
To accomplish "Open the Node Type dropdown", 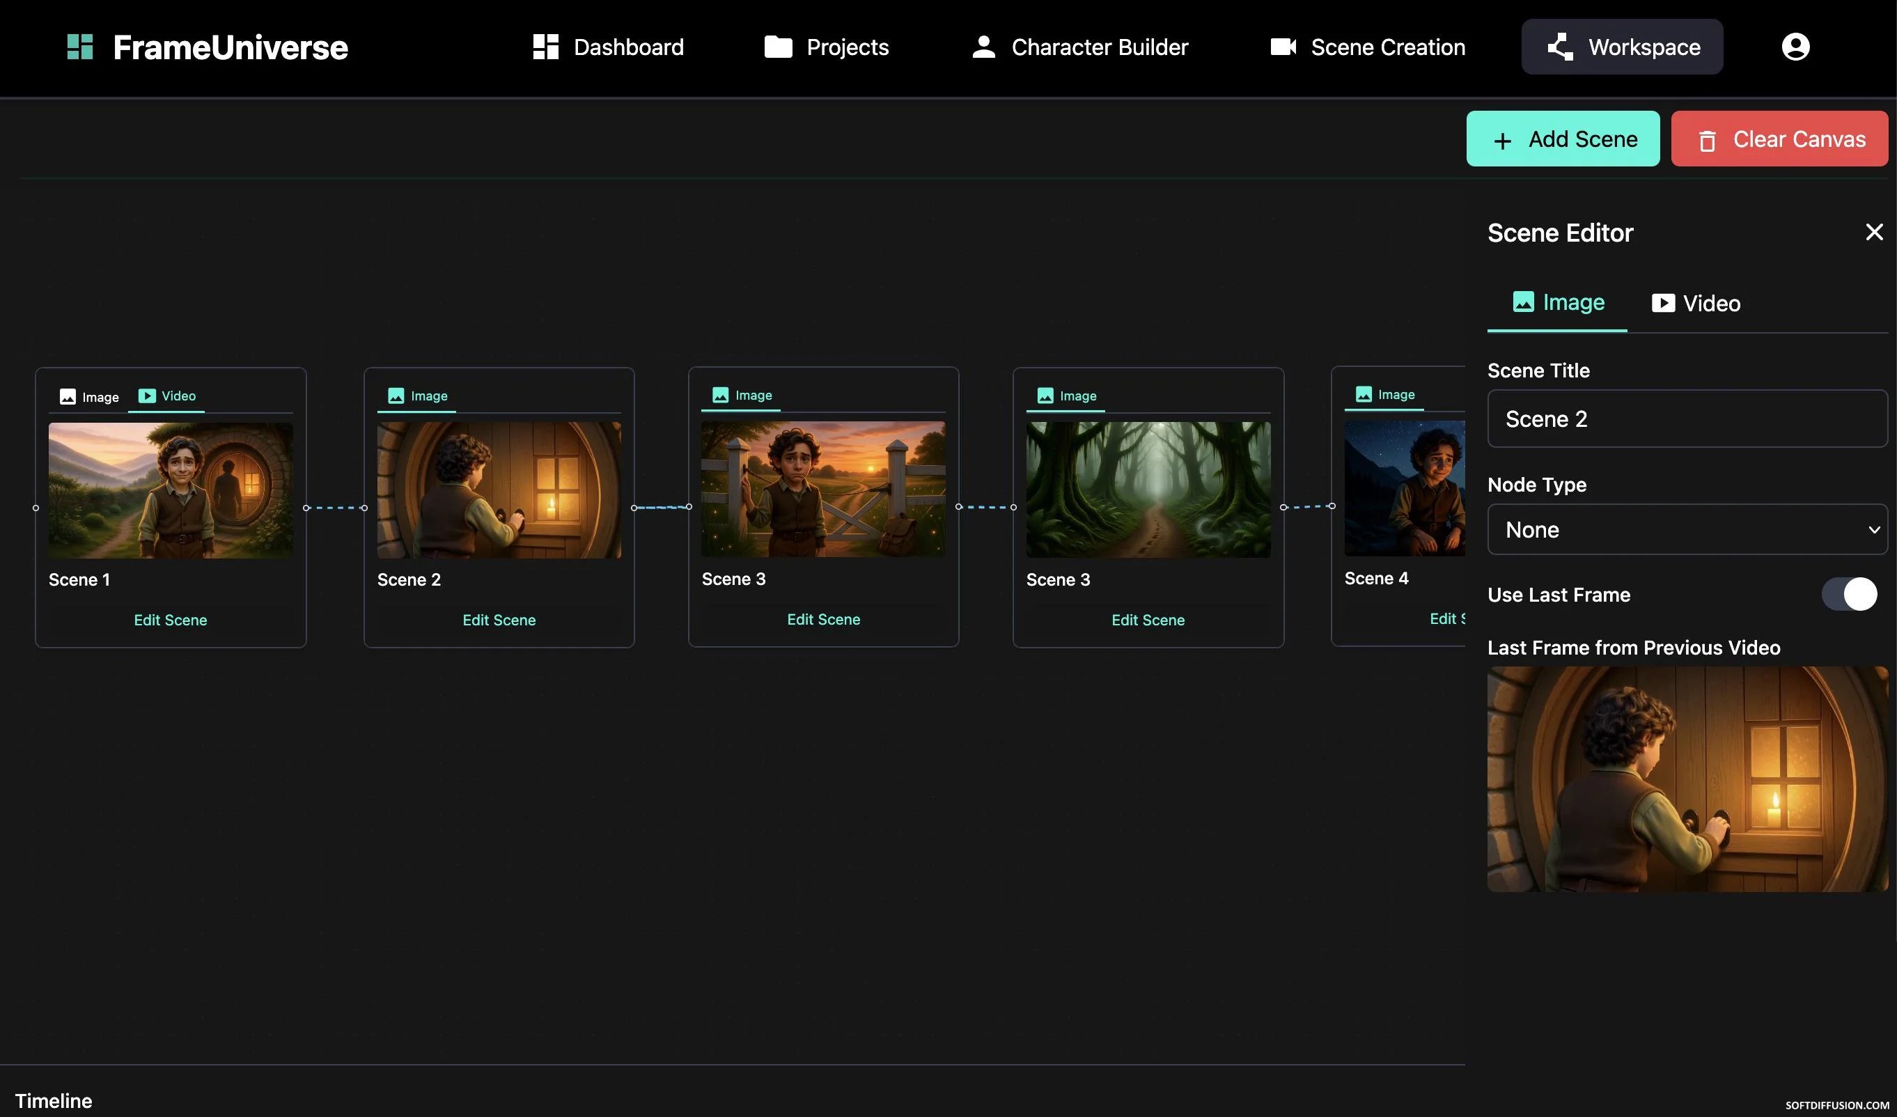I will pos(1687,529).
